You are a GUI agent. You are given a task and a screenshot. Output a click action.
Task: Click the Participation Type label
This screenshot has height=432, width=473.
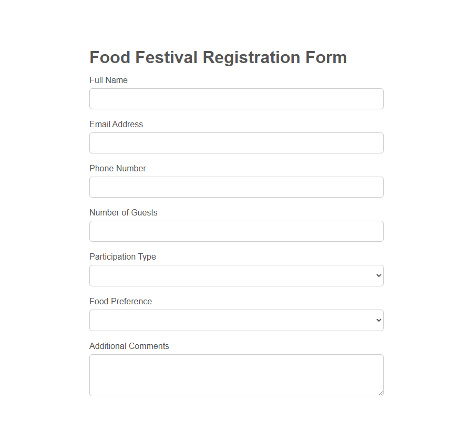(122, 256)
